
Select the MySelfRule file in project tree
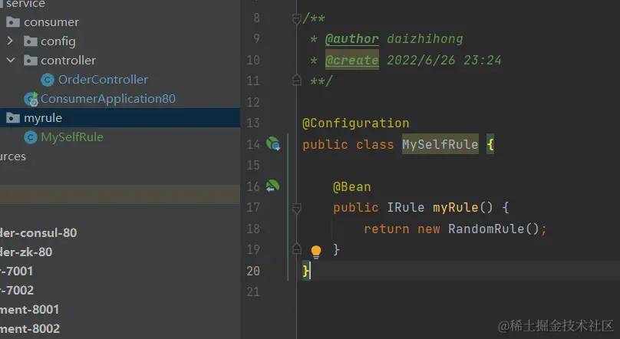pyautogui.click(x=72, y=137)
